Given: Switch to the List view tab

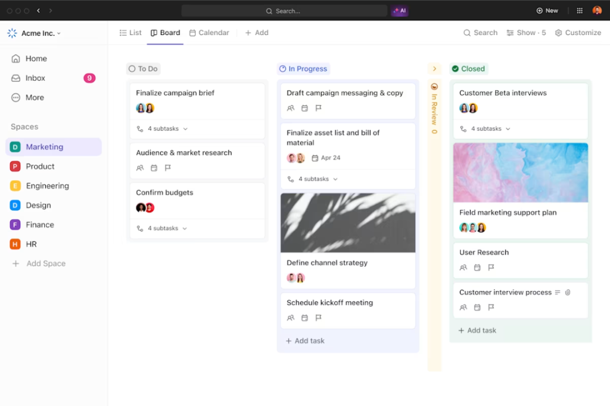Looking at the screenshot, I should point(130,33).
